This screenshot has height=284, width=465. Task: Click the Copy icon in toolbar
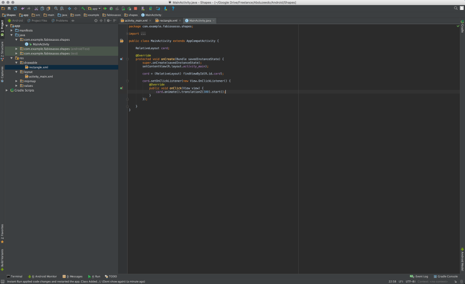pos(42,9)
